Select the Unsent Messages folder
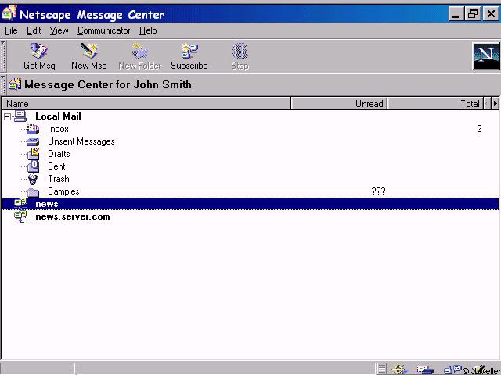 click(x=81, y=141)
